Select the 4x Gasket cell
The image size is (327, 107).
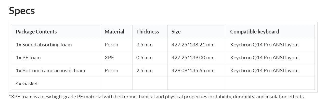pos(27,83)
